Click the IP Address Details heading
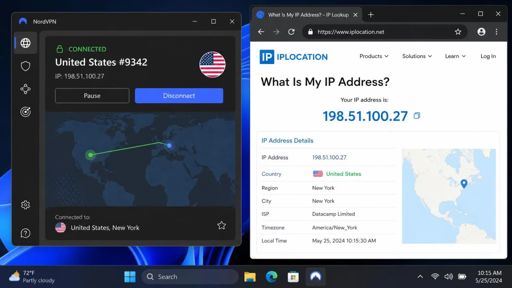 [288, 140]
